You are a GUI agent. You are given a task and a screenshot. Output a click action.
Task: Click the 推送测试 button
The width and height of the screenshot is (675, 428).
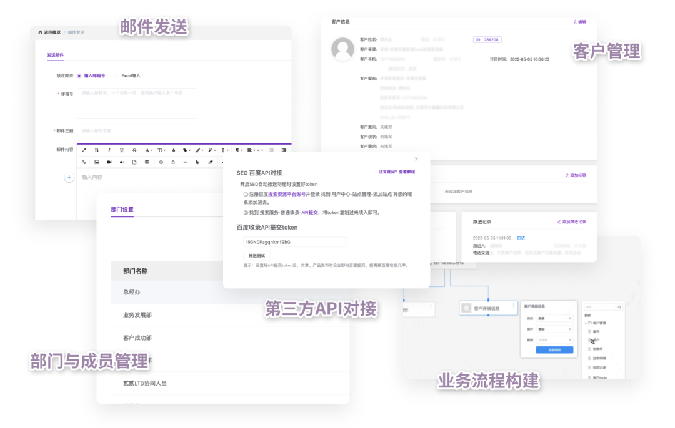coord(257,256)
